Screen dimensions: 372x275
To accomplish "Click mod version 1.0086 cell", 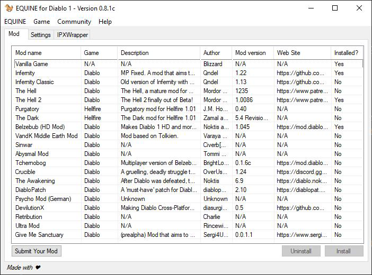I will click(x=244, y=100).
